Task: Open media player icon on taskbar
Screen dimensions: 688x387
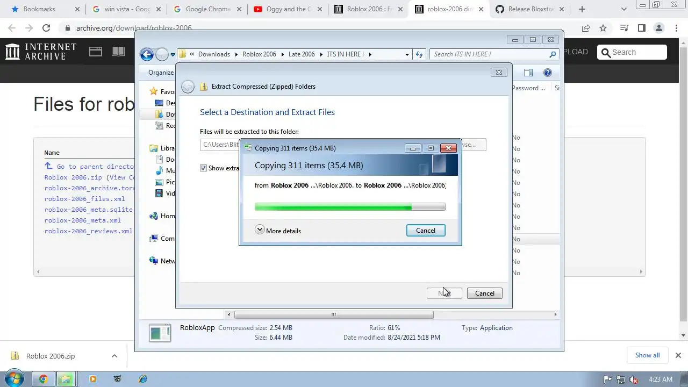Action: pyautogui.click(x=92, y=379)
